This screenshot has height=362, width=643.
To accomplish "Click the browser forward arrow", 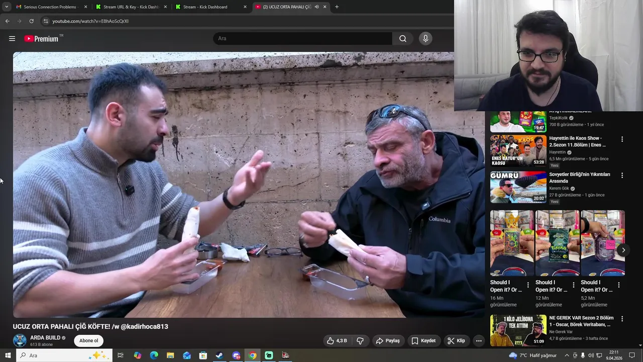I will (x=20, y=21).
